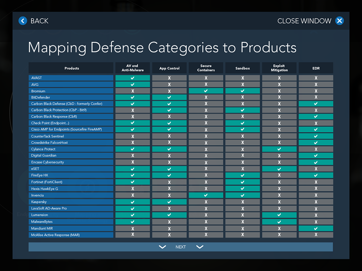362x271 pixels.
Task: Click Kaspersky's App Control checkmark
Action: click(x=169, y=202)
